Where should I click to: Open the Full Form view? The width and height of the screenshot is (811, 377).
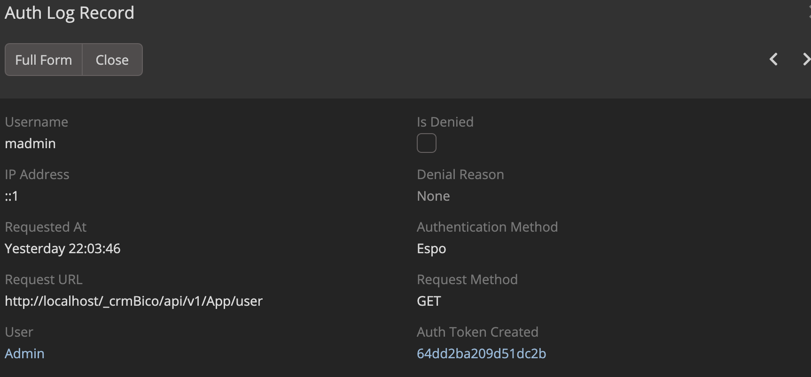point(44,60)
